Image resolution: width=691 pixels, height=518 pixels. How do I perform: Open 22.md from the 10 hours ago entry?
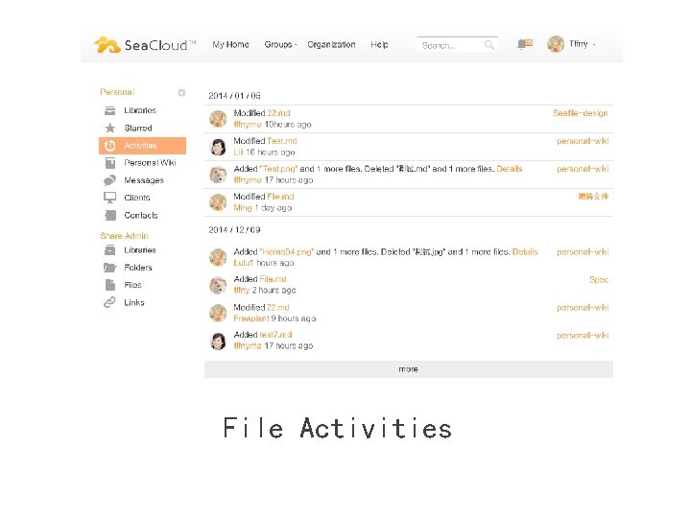(x=278, y=113)
